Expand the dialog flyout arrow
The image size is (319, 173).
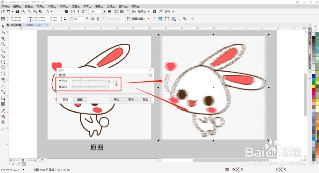pos(150,75)
